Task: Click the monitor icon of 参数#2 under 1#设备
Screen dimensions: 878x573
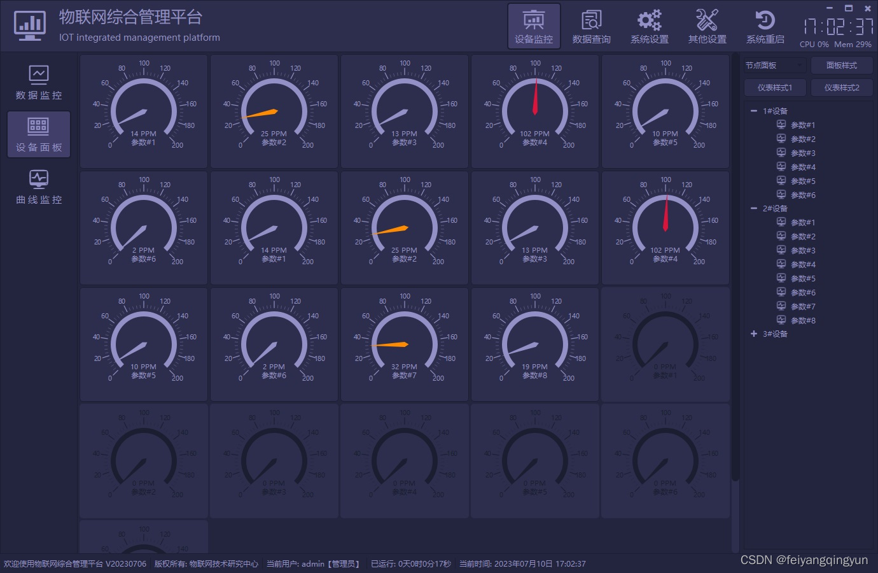Action: (x=781, y=139)
